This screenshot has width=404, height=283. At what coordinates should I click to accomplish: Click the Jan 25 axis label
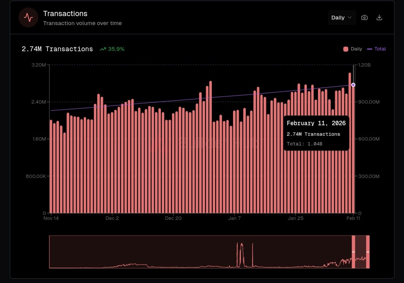tap(296, 218)
